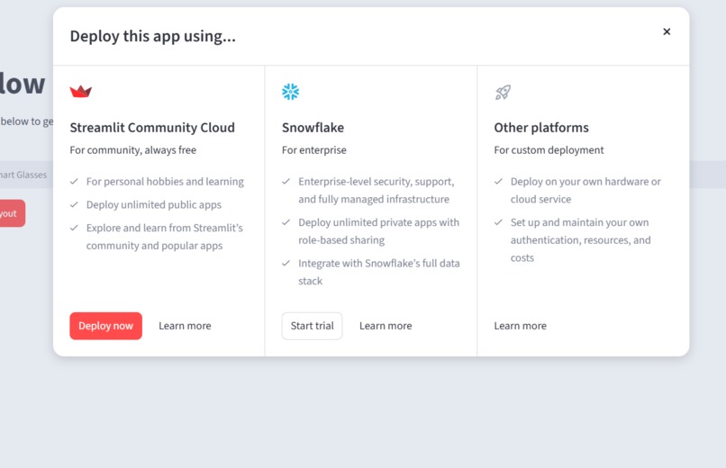Click the "Deploy this app using..." title

pos(153,36)
